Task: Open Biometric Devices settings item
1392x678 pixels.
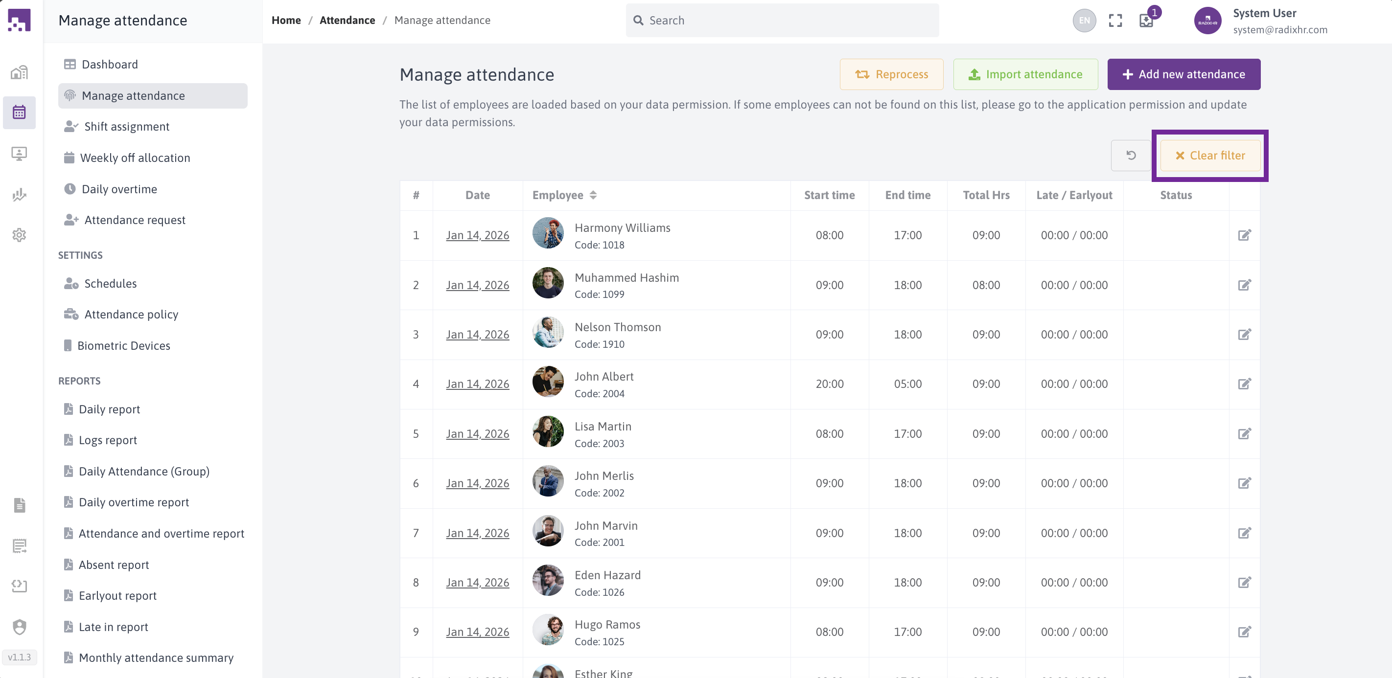Action: [124, 346]
